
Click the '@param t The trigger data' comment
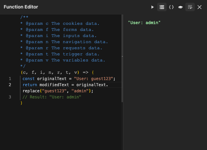(x=60, y=54)
